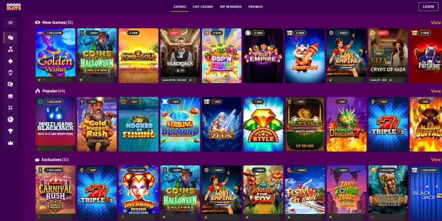The width and height of the screenshot is (442, 221).
Task: Click the SuperSlots logo
Action: point(14,7)
